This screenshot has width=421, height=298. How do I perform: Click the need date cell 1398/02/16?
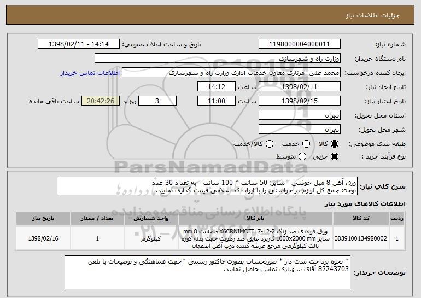point(43,238)
